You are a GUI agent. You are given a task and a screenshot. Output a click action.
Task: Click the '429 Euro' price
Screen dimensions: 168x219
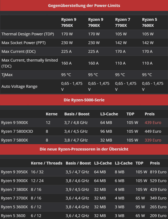[x=158, y=189]
